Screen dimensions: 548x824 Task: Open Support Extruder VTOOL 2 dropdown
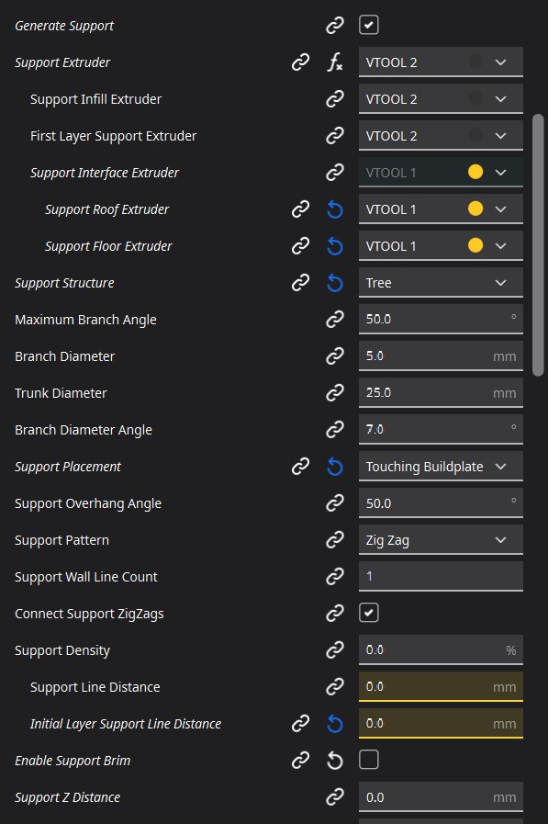pyautogui.click(x=441, y=62)
